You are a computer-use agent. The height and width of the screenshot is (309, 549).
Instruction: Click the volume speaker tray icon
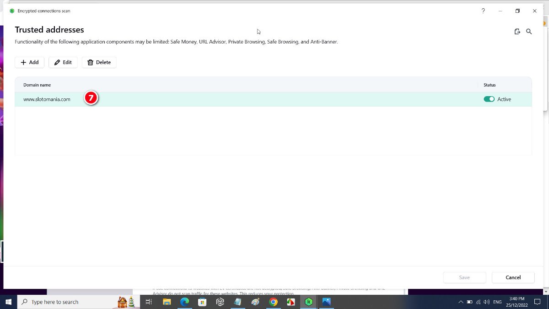pyautogui.click(x=486, y=302)
